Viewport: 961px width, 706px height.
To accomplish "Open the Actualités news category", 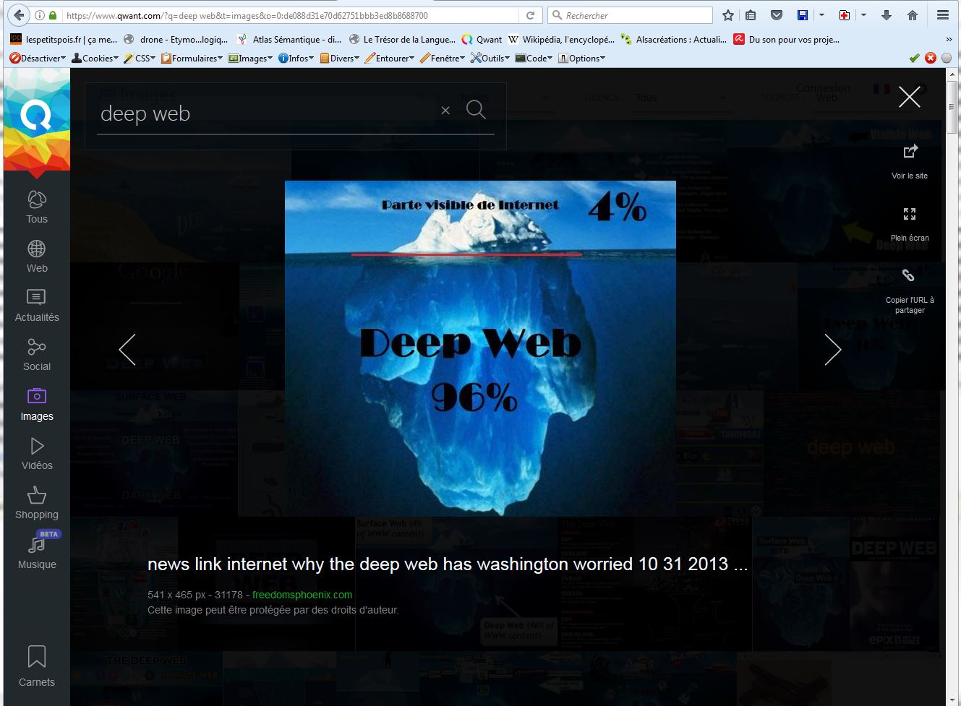I will pyautogui.click(x=37, y=306).
